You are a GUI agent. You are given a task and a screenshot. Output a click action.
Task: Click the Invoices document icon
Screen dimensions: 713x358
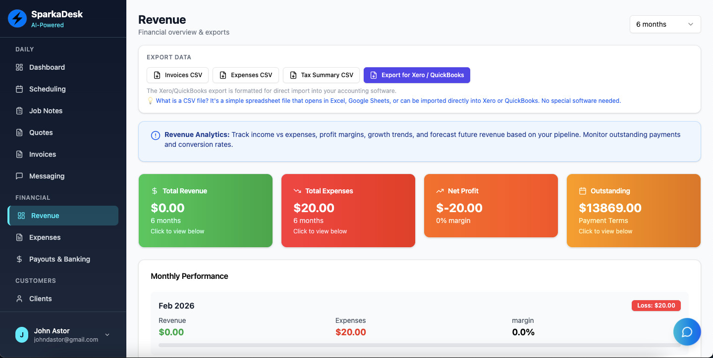click(x=19, y=154)
